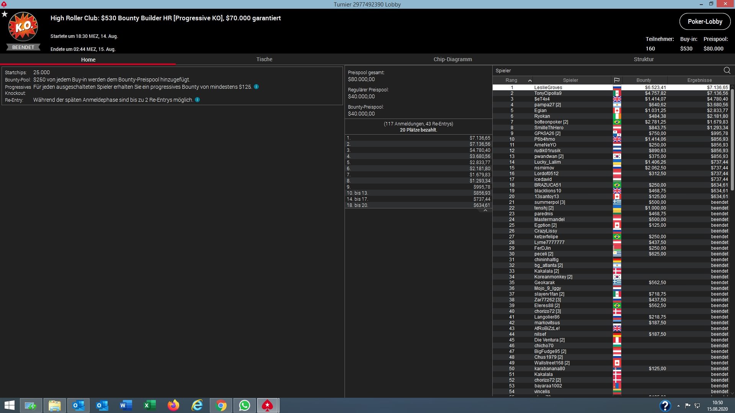Click the help question mark in system tray
Screen dimensions: 735x413
[665, 405]
